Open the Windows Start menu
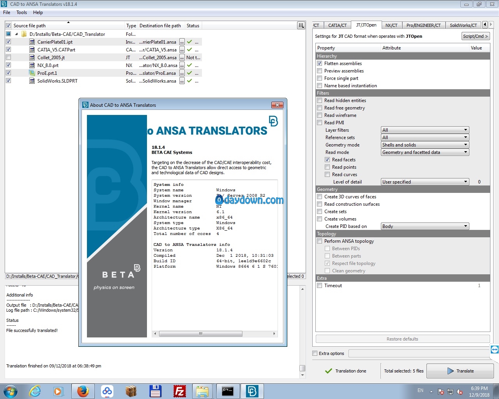 (x=10, y=391)
